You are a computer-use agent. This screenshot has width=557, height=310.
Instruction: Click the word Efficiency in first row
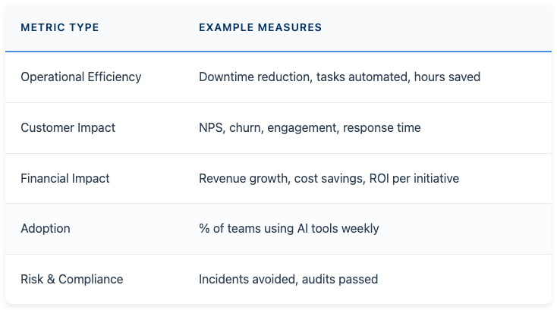pos(115,77)
